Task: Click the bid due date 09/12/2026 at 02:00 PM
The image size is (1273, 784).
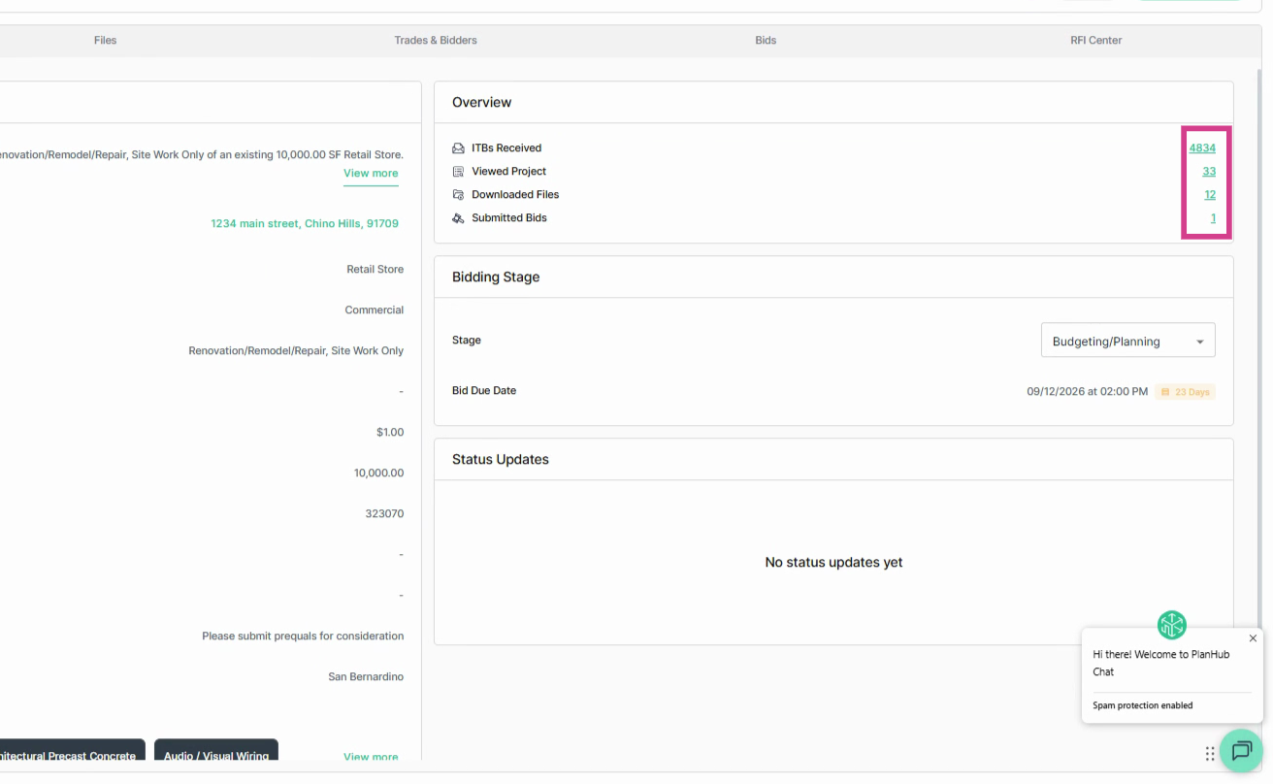Action: pos(1088,392)
